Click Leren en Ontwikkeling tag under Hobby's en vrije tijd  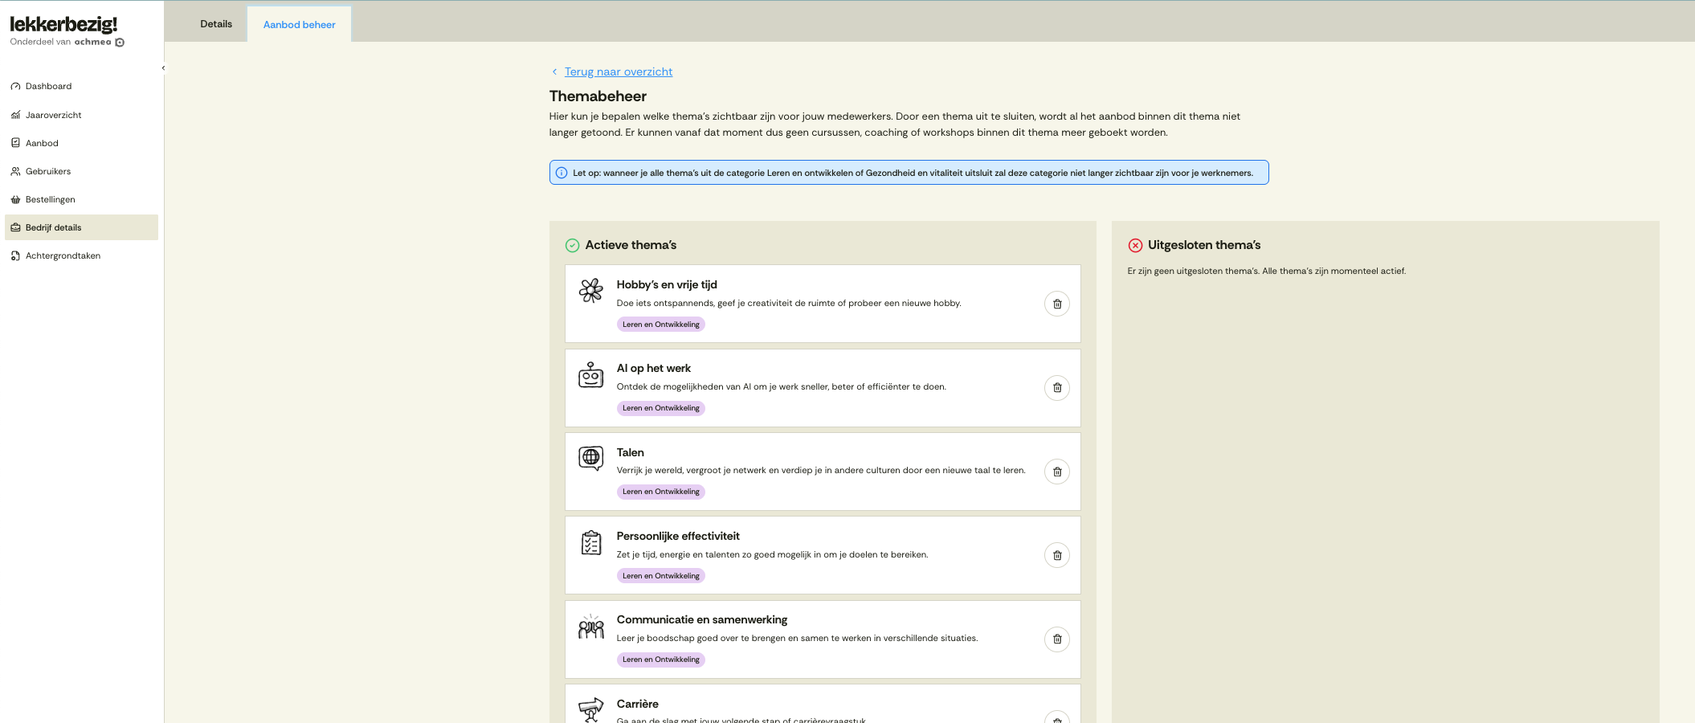(x=660, y=325)
